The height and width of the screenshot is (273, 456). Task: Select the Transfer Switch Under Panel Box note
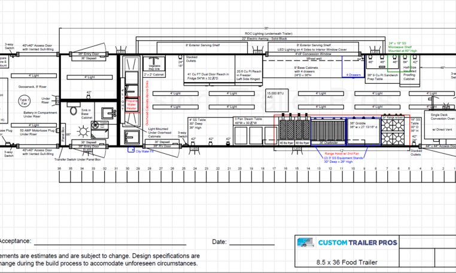77,159
